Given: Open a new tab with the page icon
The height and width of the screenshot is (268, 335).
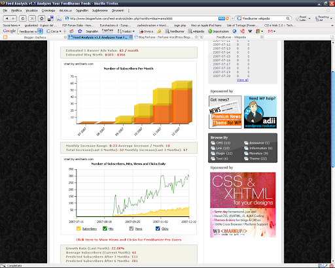Looking at the screenshot, I should click(332, 37).
